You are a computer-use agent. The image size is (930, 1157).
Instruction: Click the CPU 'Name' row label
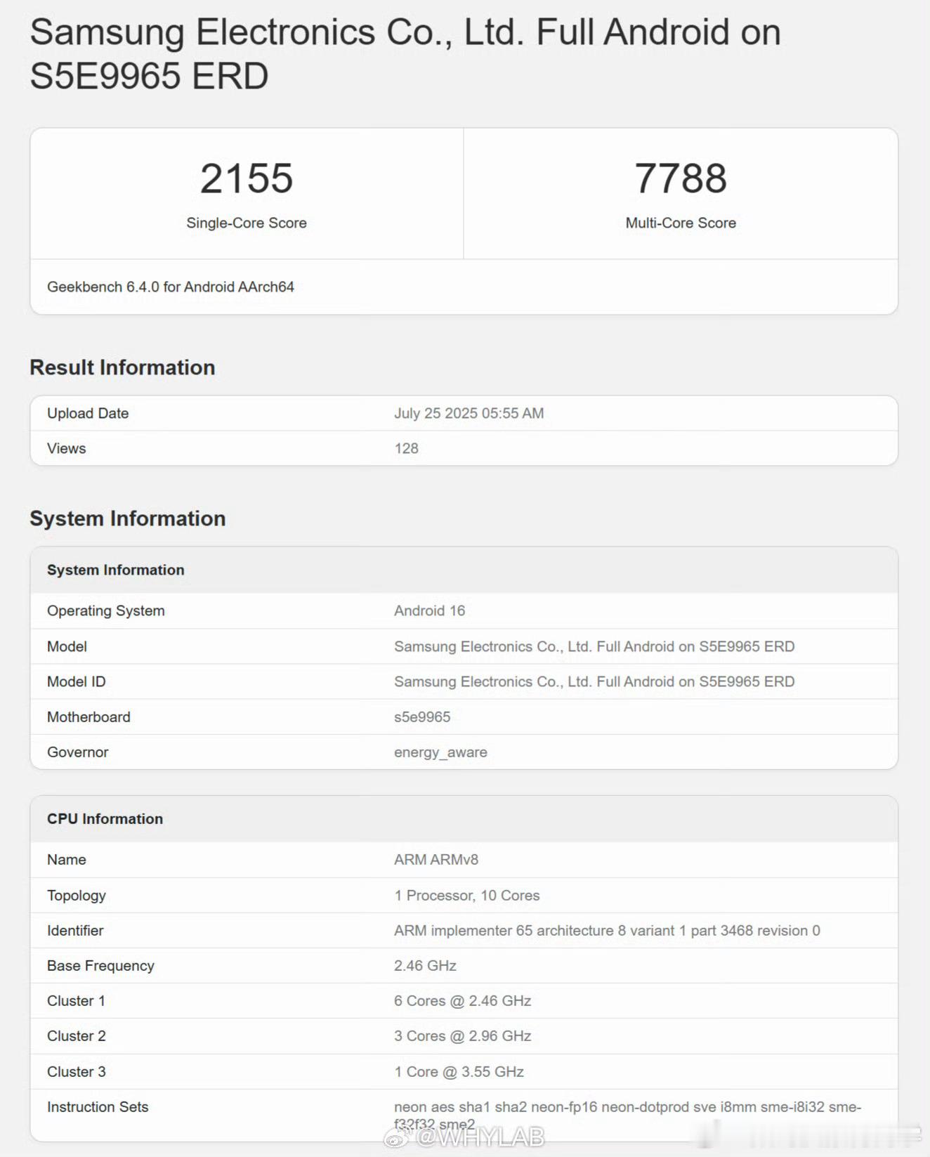67,859
